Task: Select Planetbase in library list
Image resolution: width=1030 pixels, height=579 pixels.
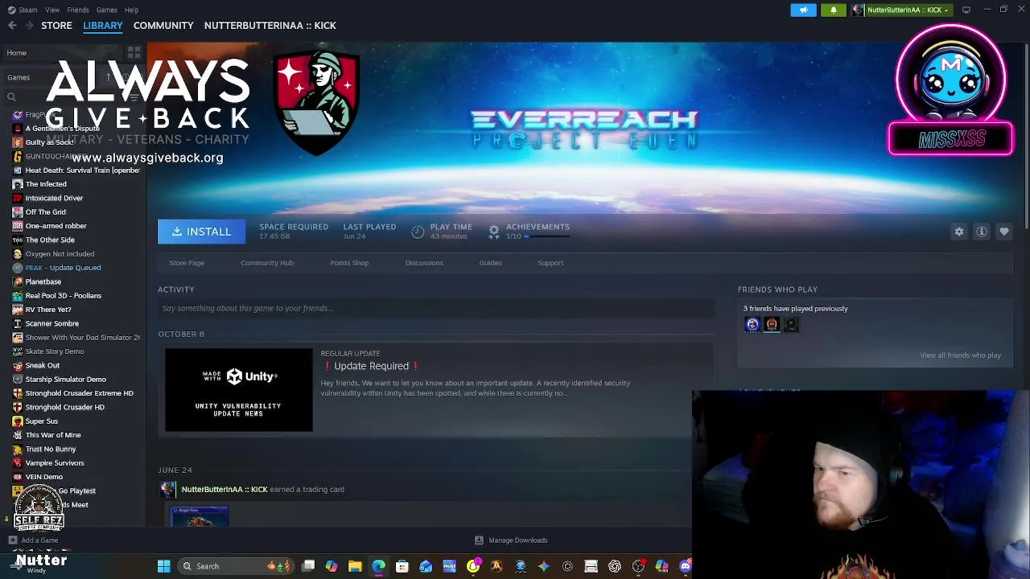Action: (43, 282)
